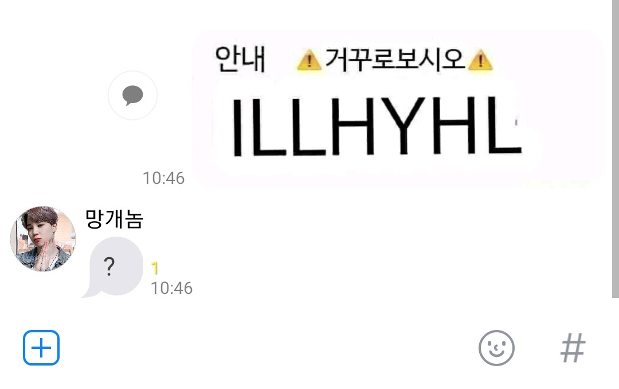Click the 10:46 timestamp beside sent message
Viewport: 619px width, 389px height.
(163, 178)
